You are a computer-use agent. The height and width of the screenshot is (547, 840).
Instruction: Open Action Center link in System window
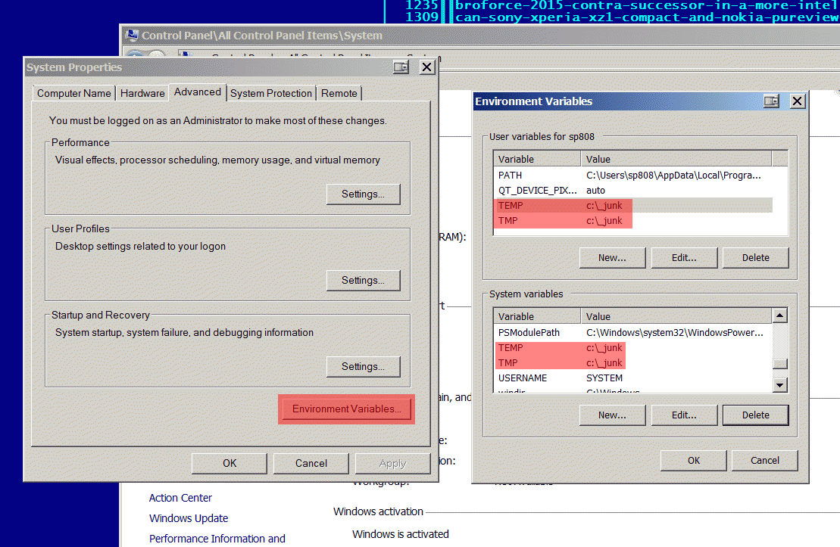(x=180, y=499)
